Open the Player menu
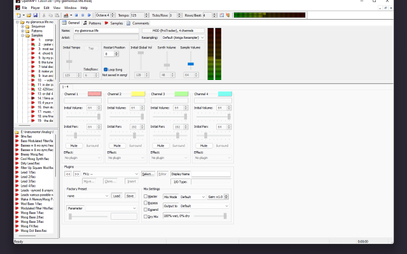Viewport: 407px width, 254px height. [36, 8]
